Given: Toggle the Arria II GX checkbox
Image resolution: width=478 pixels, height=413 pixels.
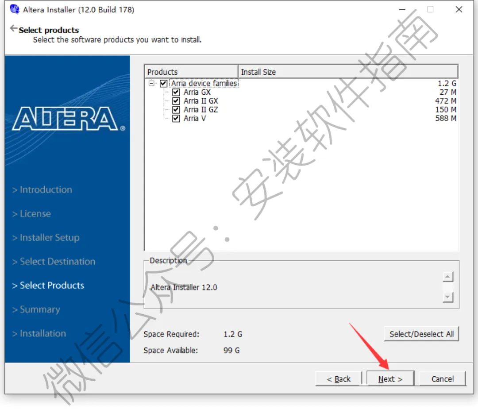Looking at the screenshot, I should (x=176, y=101).
